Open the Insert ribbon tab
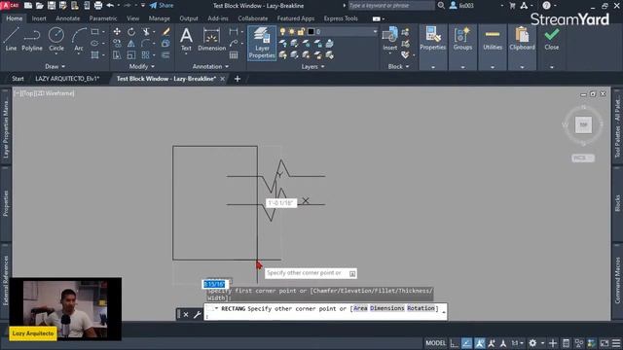Image resolution: width=623 pixels, height=350 pixels. tap(39, 18)
